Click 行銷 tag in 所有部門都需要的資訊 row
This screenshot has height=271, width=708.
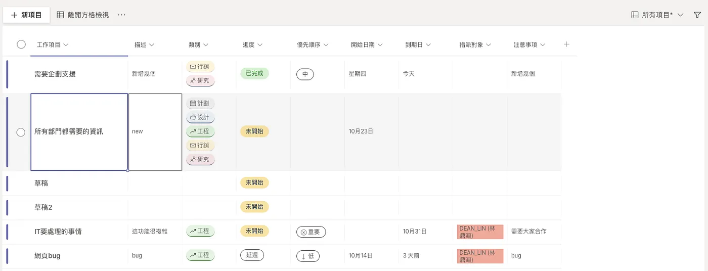coord(201,146)
